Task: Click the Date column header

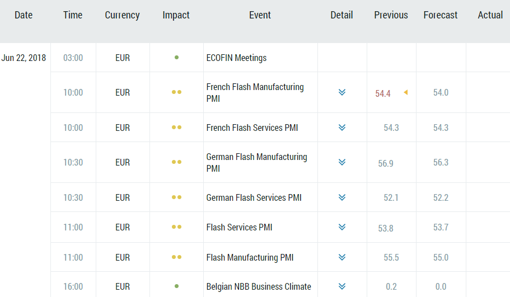Action: tap(24, 15)
